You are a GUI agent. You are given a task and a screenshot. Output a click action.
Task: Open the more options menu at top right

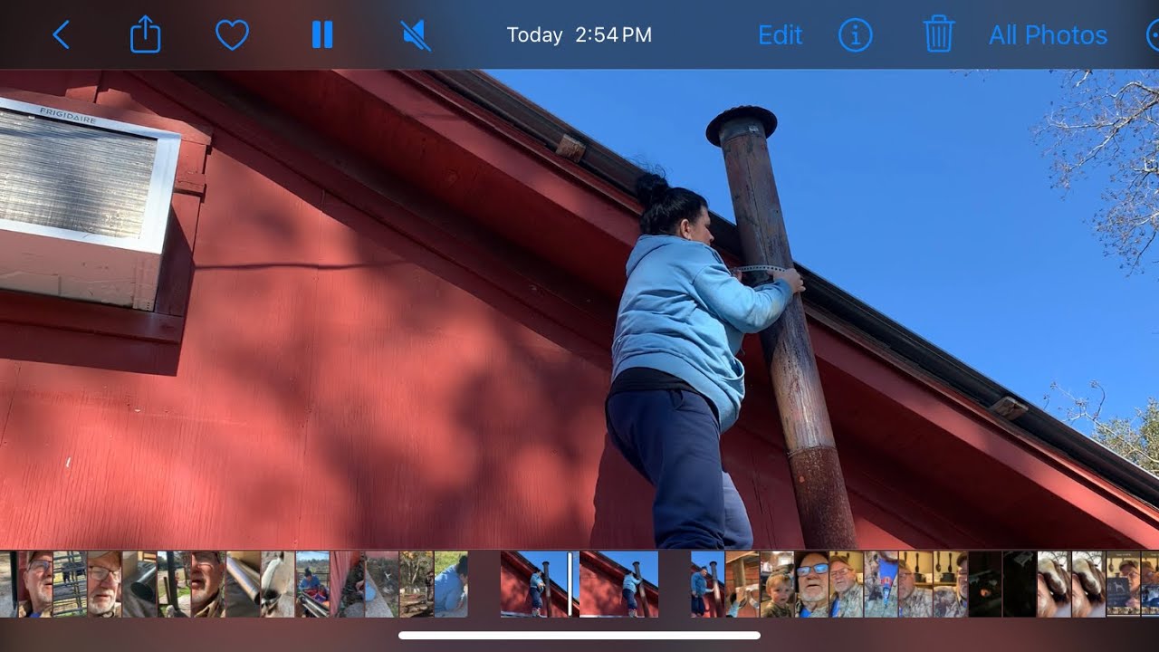[x=1152, y=35]
